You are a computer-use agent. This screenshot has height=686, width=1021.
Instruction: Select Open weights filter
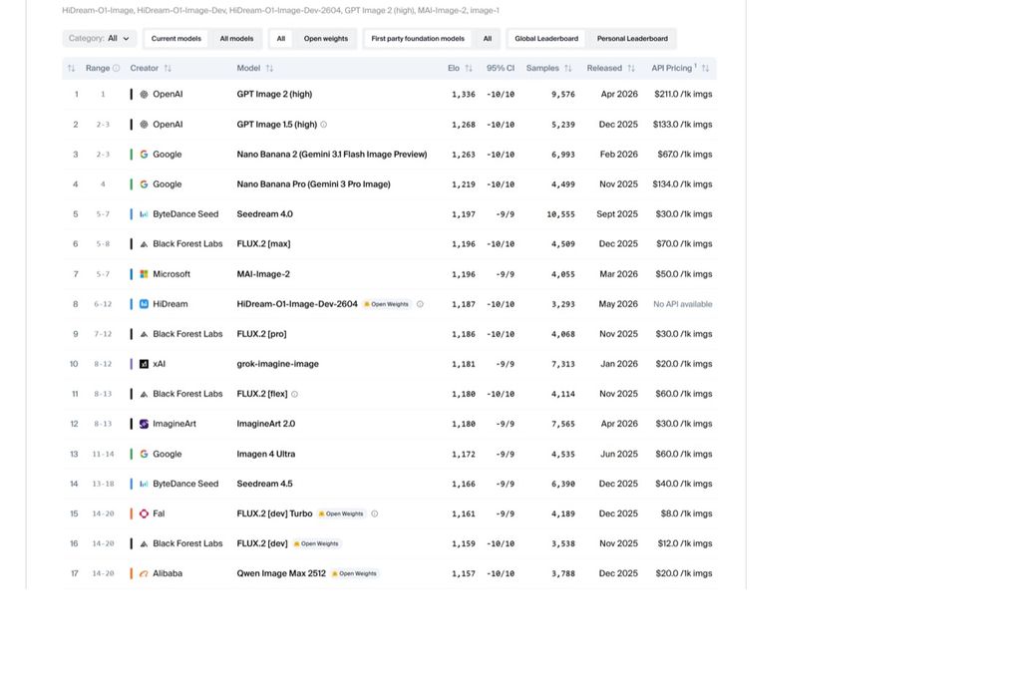click(x=326, y=39)
